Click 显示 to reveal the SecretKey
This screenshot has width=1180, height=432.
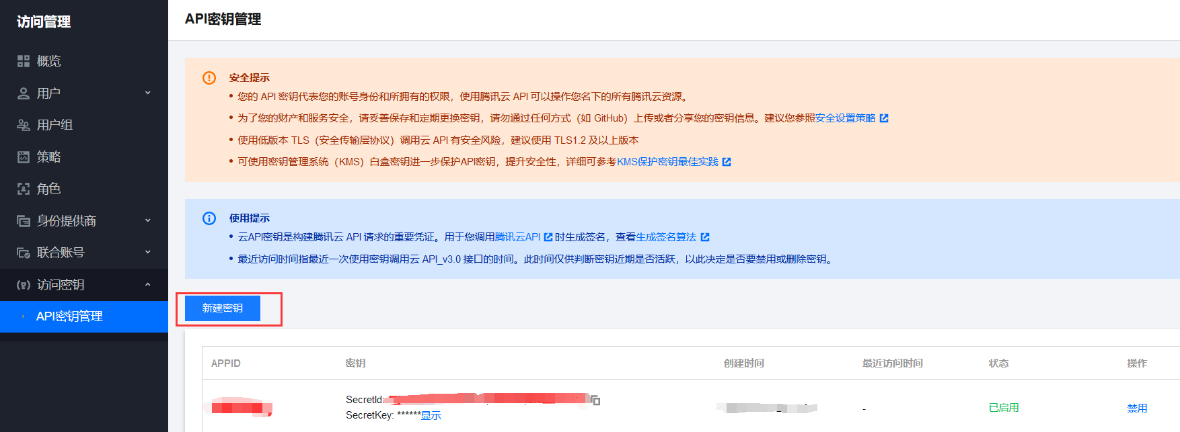431,416
